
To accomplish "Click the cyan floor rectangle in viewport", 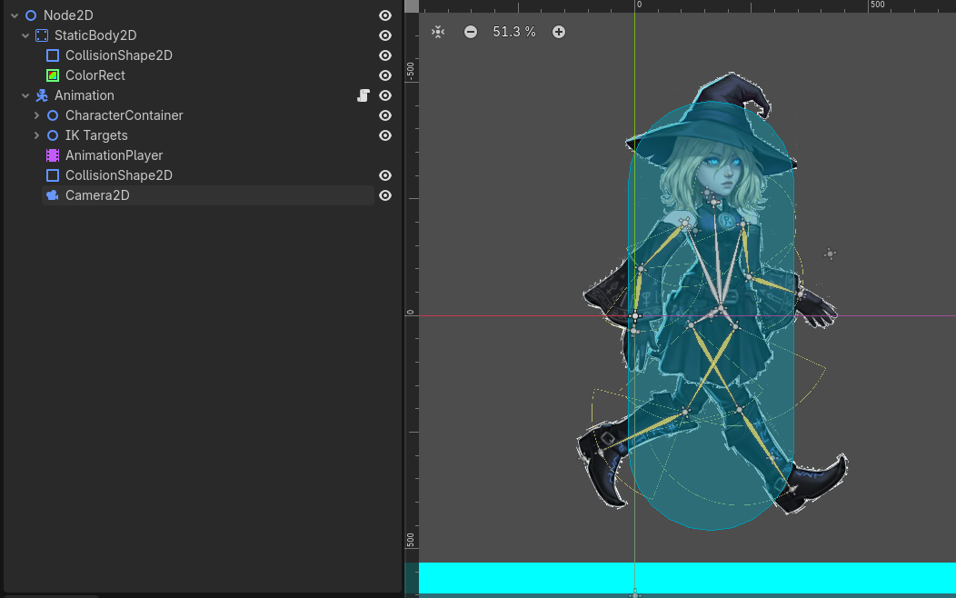I will [772, 577].
